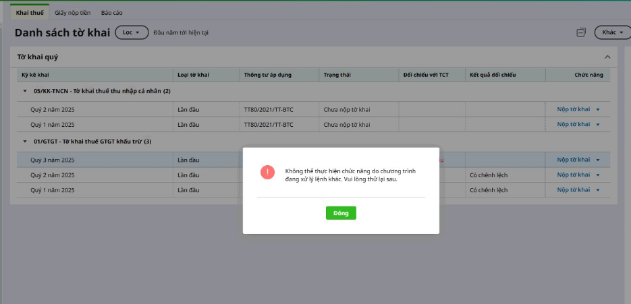Image resolution: width=631 pixels, height=304 pixels.
Task: Select the GTGT Quý 3 năm 2025 row
Action: (x=53, y=160)
